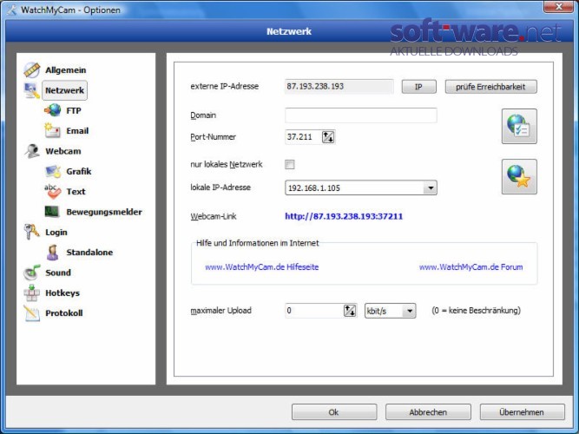Click the IP button

tap(418, 87)
